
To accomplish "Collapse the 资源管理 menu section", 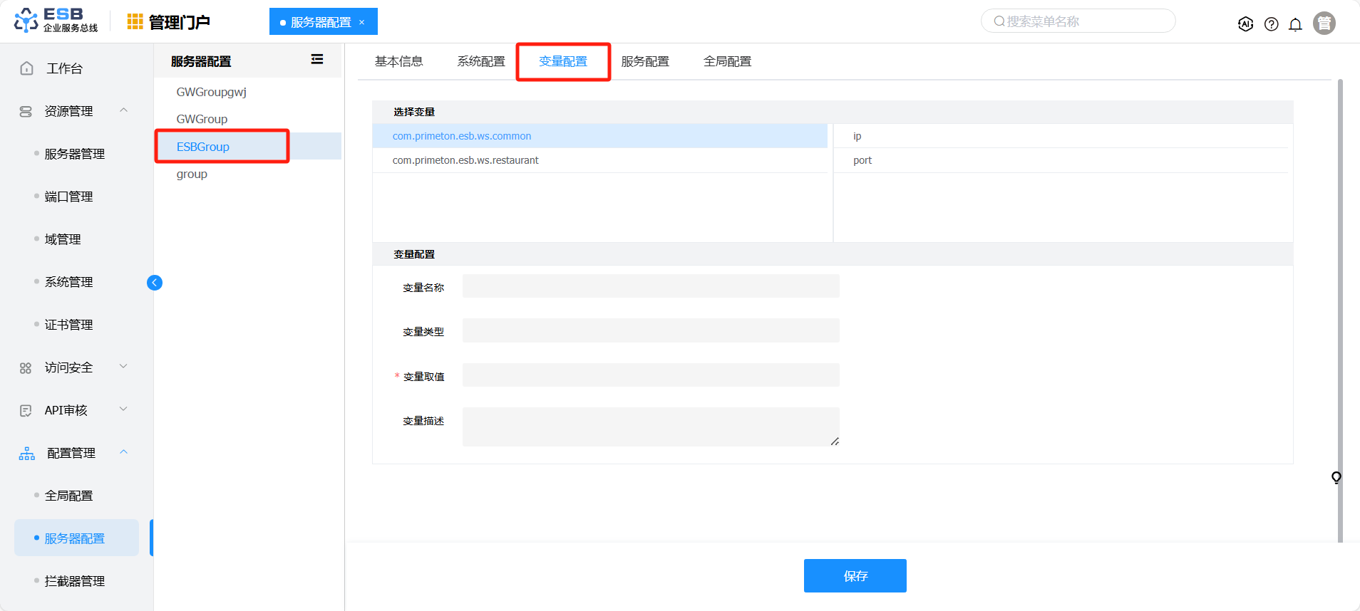I will pos(123,110).
